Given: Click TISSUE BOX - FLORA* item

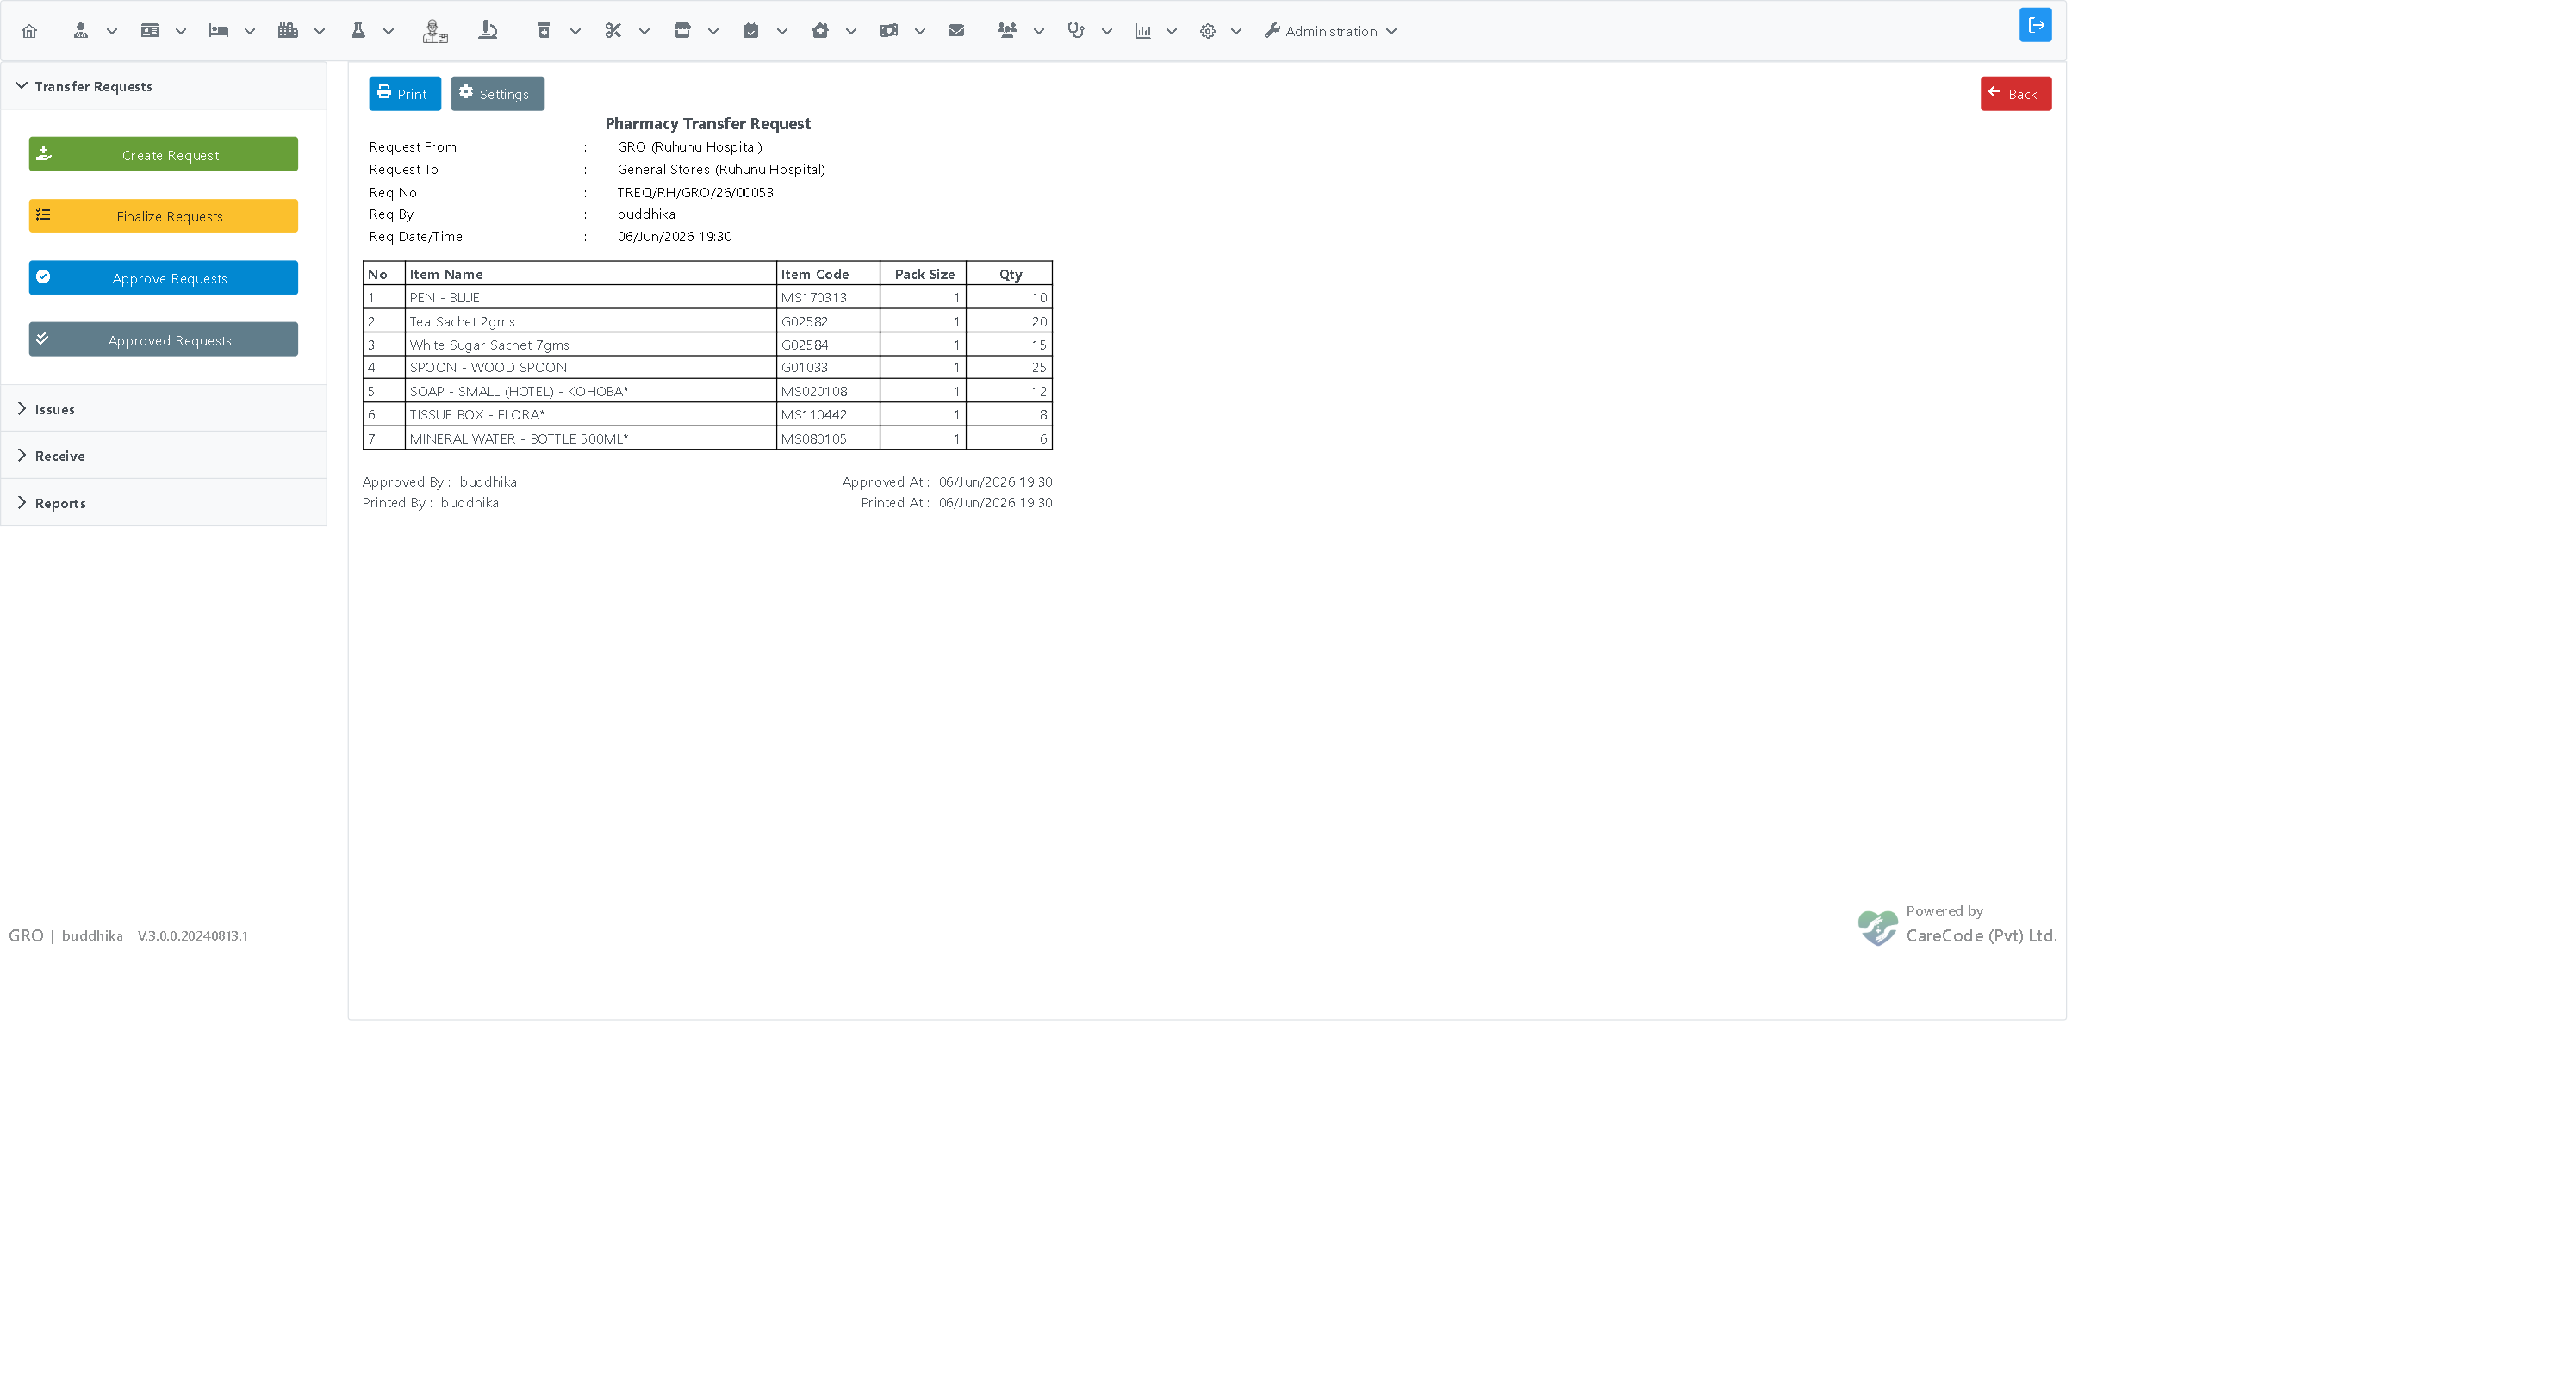Looking at the screenshot, I should tap(477, 414).
